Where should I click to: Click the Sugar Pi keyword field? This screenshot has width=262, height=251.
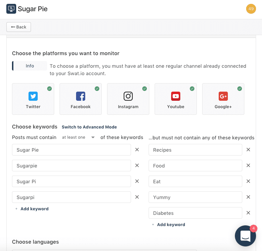tap(71, 181)
